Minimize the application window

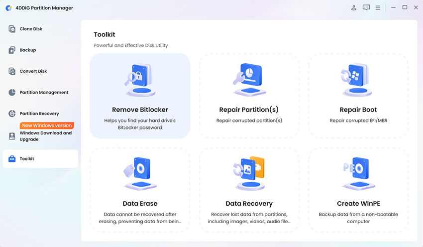click(x=393, y=7)
